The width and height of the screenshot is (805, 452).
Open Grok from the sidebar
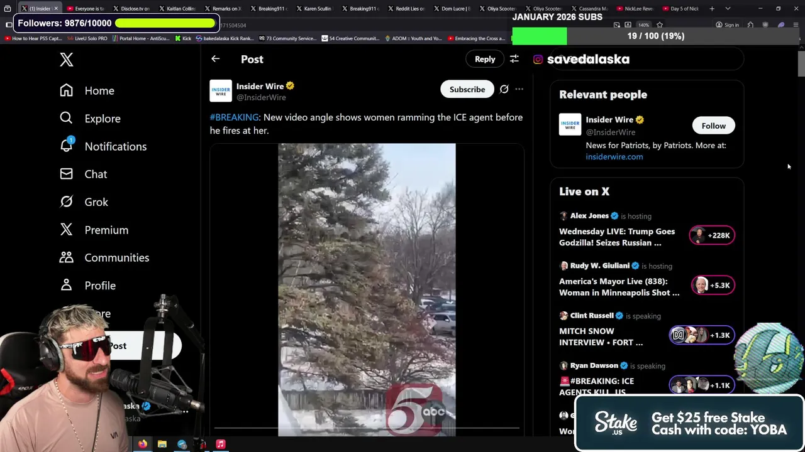(x=84, y=202)
